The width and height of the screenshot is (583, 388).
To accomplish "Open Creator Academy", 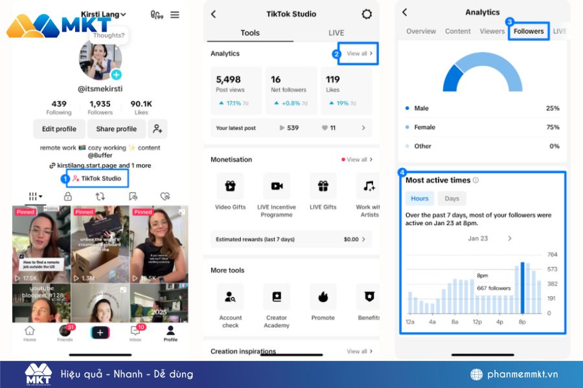I will 277,307.
